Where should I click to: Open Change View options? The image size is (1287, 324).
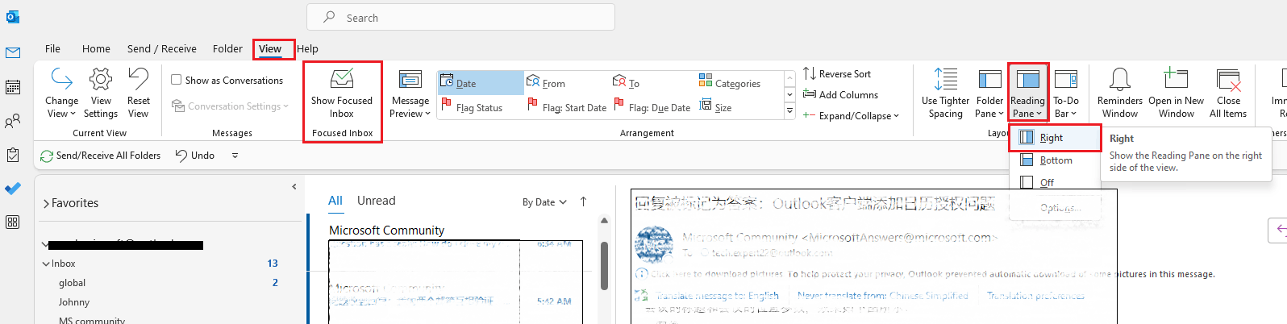[62, 93]
